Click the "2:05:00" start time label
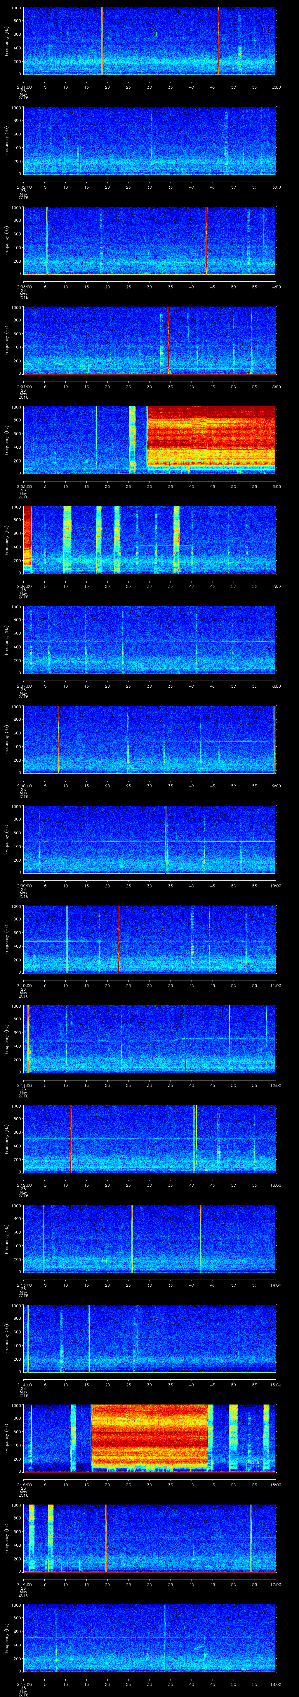299x1697 pixels. point(24,486)
